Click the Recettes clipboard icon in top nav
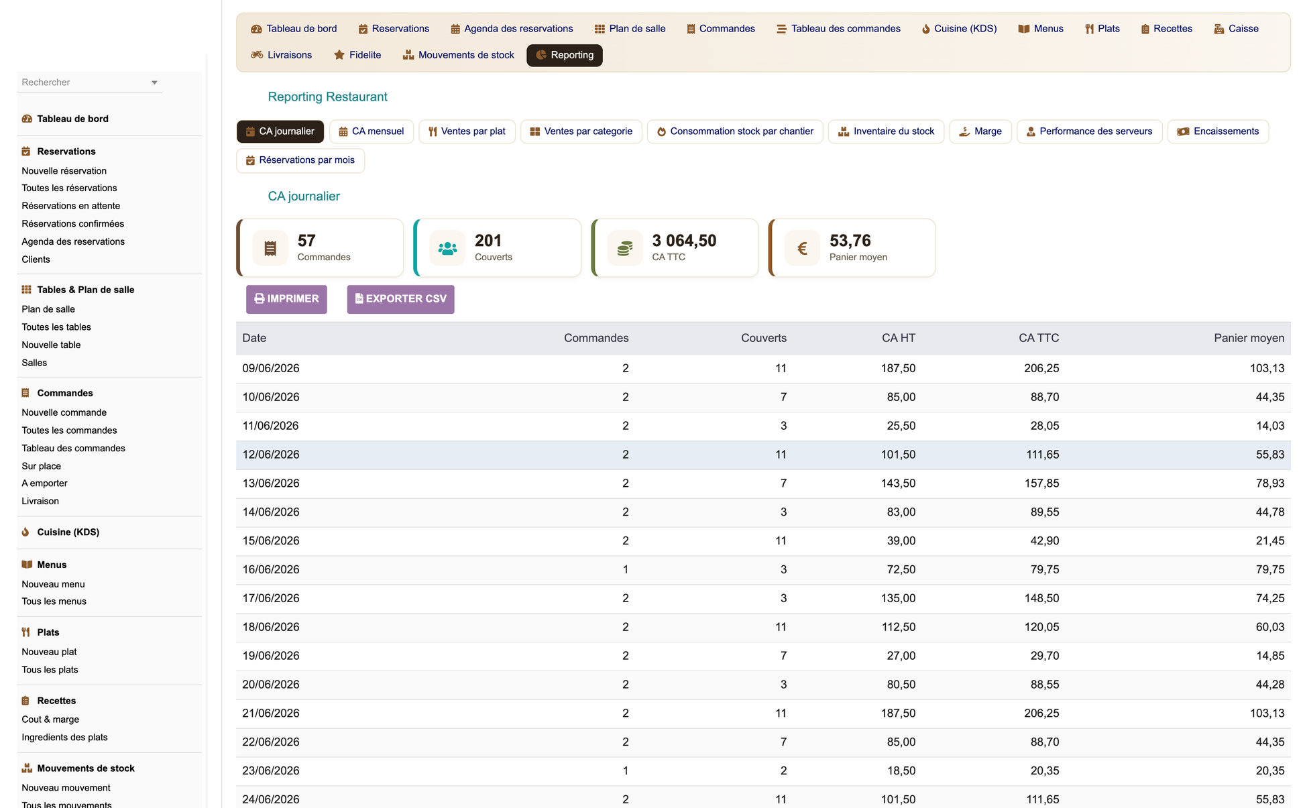1305x808 pixels. click(x=1145, y=29)
